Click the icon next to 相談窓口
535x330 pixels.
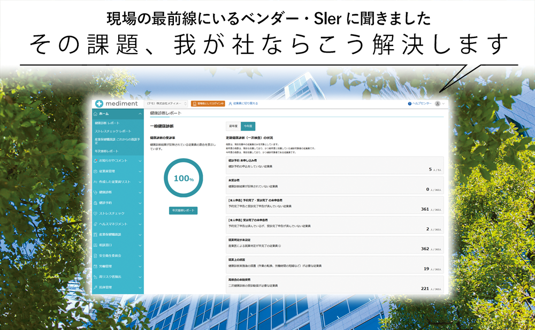tap(96, 245)
